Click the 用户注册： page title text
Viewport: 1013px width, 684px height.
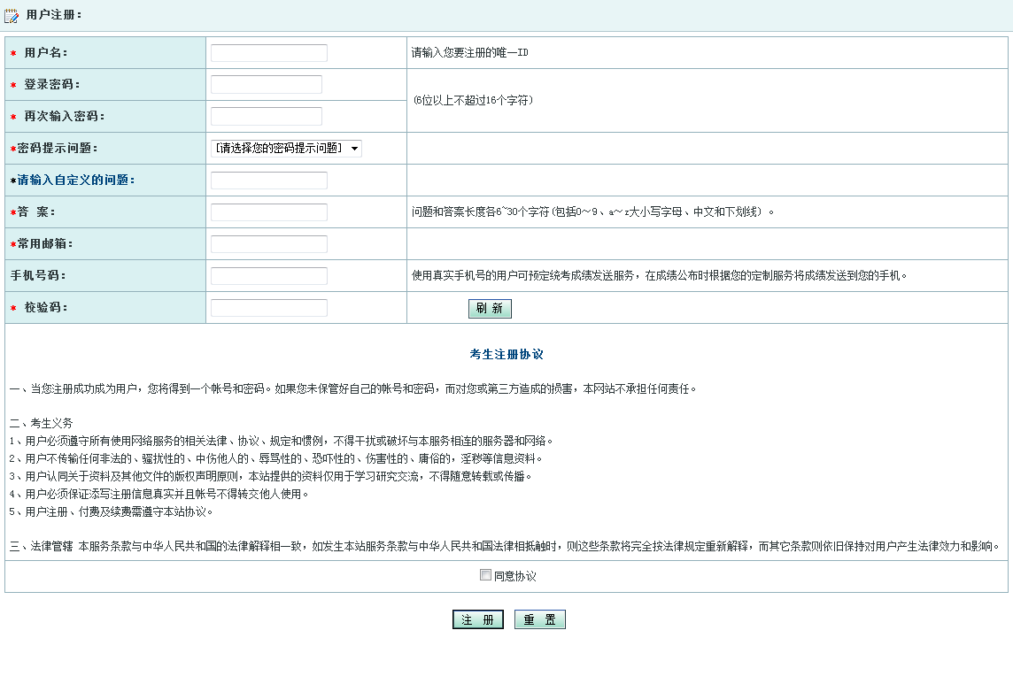click(54, 15)
